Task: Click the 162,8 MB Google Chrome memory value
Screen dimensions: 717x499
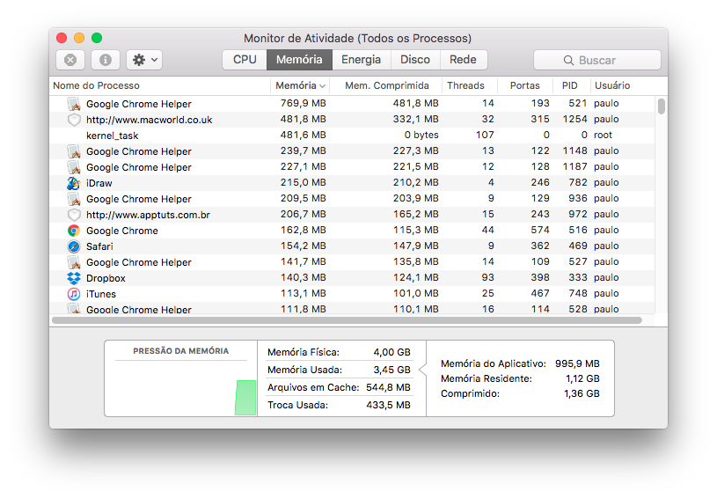Action: [x=304, y=230]
